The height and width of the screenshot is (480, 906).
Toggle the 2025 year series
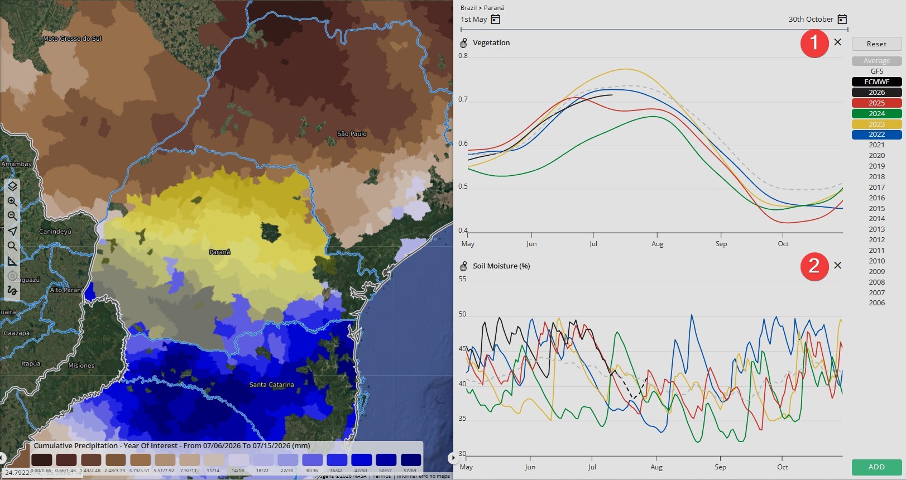[876, 103]
